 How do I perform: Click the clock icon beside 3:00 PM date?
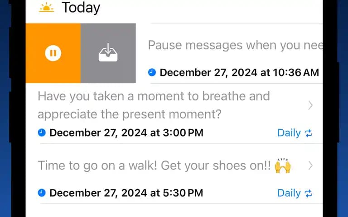point(42,132)
